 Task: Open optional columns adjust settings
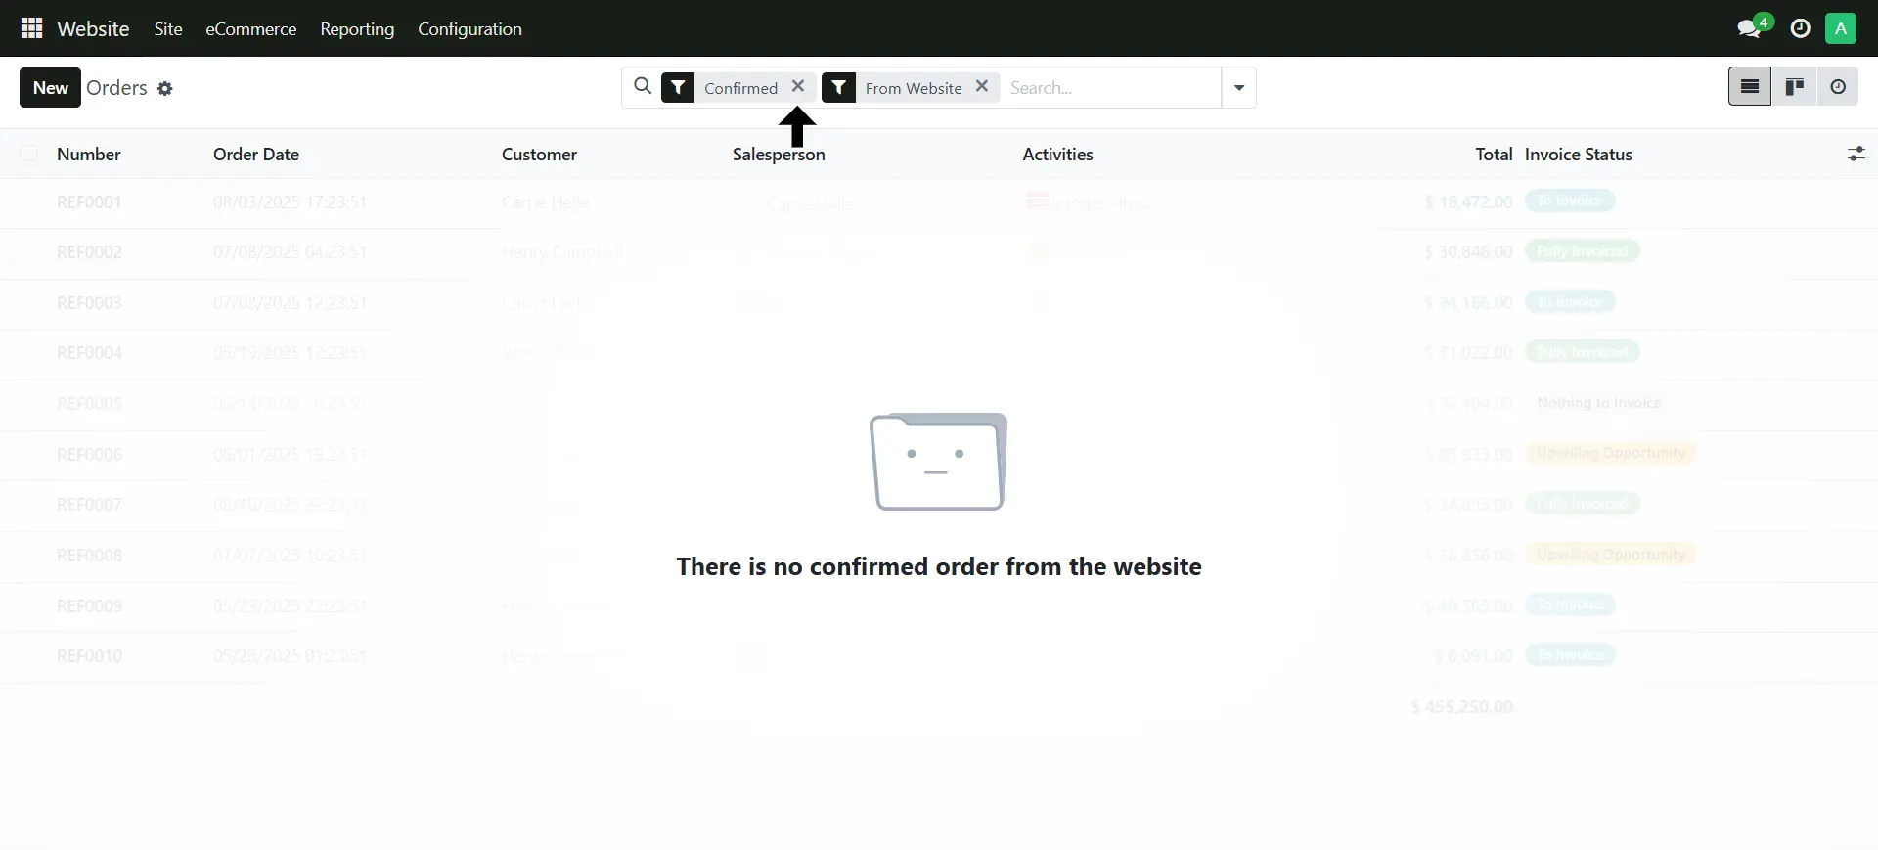pyautogui.click(x=1856, y=155)
